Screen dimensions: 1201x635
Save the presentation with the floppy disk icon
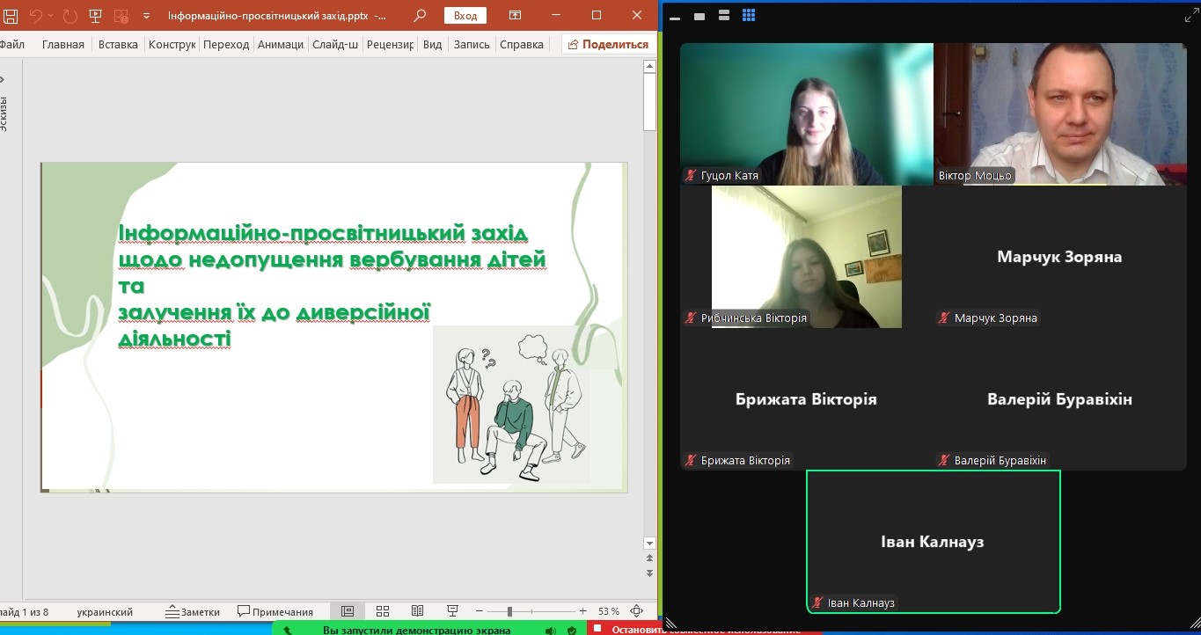[11, 16]
